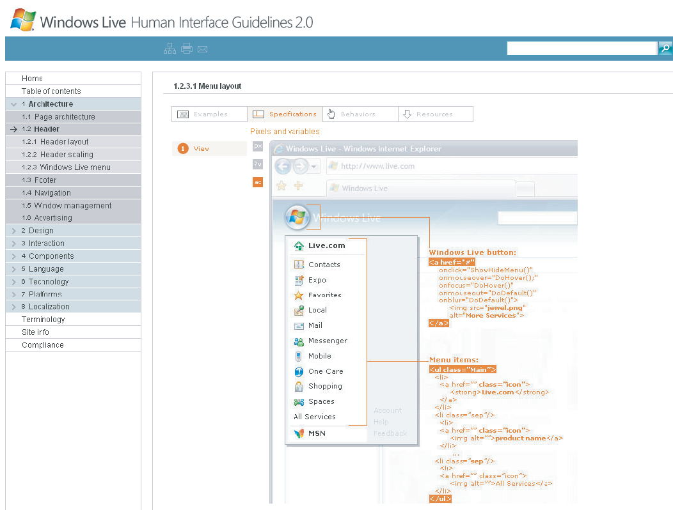Open the site map icon
This screenshot has width=673, height=510.
pyautogui.click(x=170, y=49)
